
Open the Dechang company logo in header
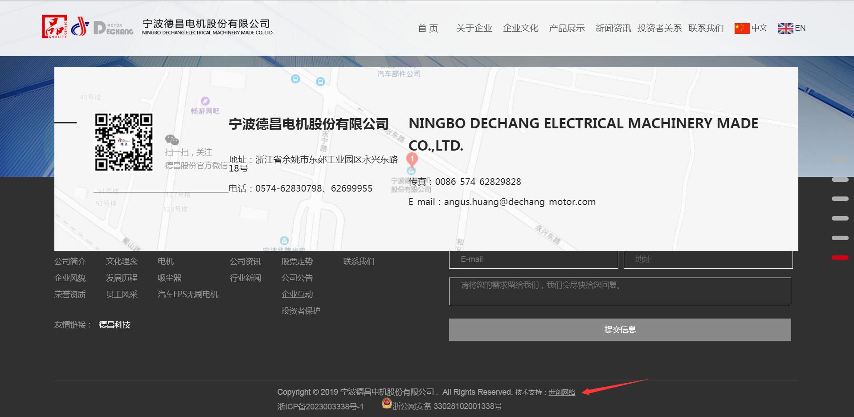(x=158, y=27)
